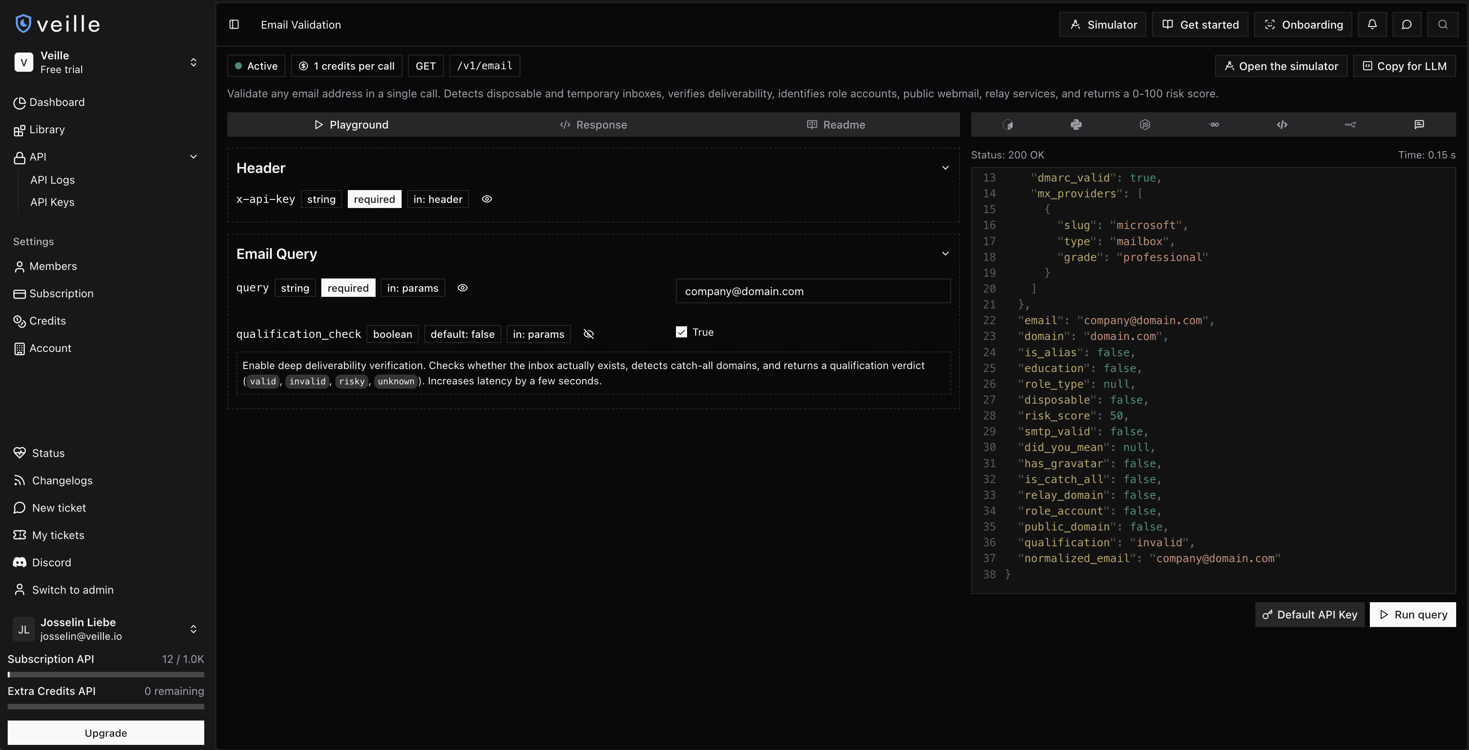
Task: Uncheck the True checkbox for qualification_check
Action: tap(682, 332)
